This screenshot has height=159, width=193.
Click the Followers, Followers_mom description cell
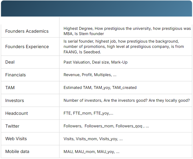pyautogui.click(x=106, y=126)
